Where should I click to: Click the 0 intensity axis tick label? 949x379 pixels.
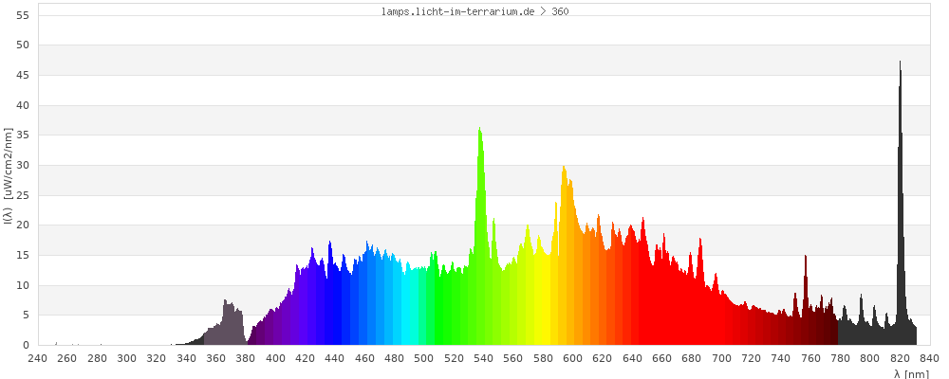point(27,345)
